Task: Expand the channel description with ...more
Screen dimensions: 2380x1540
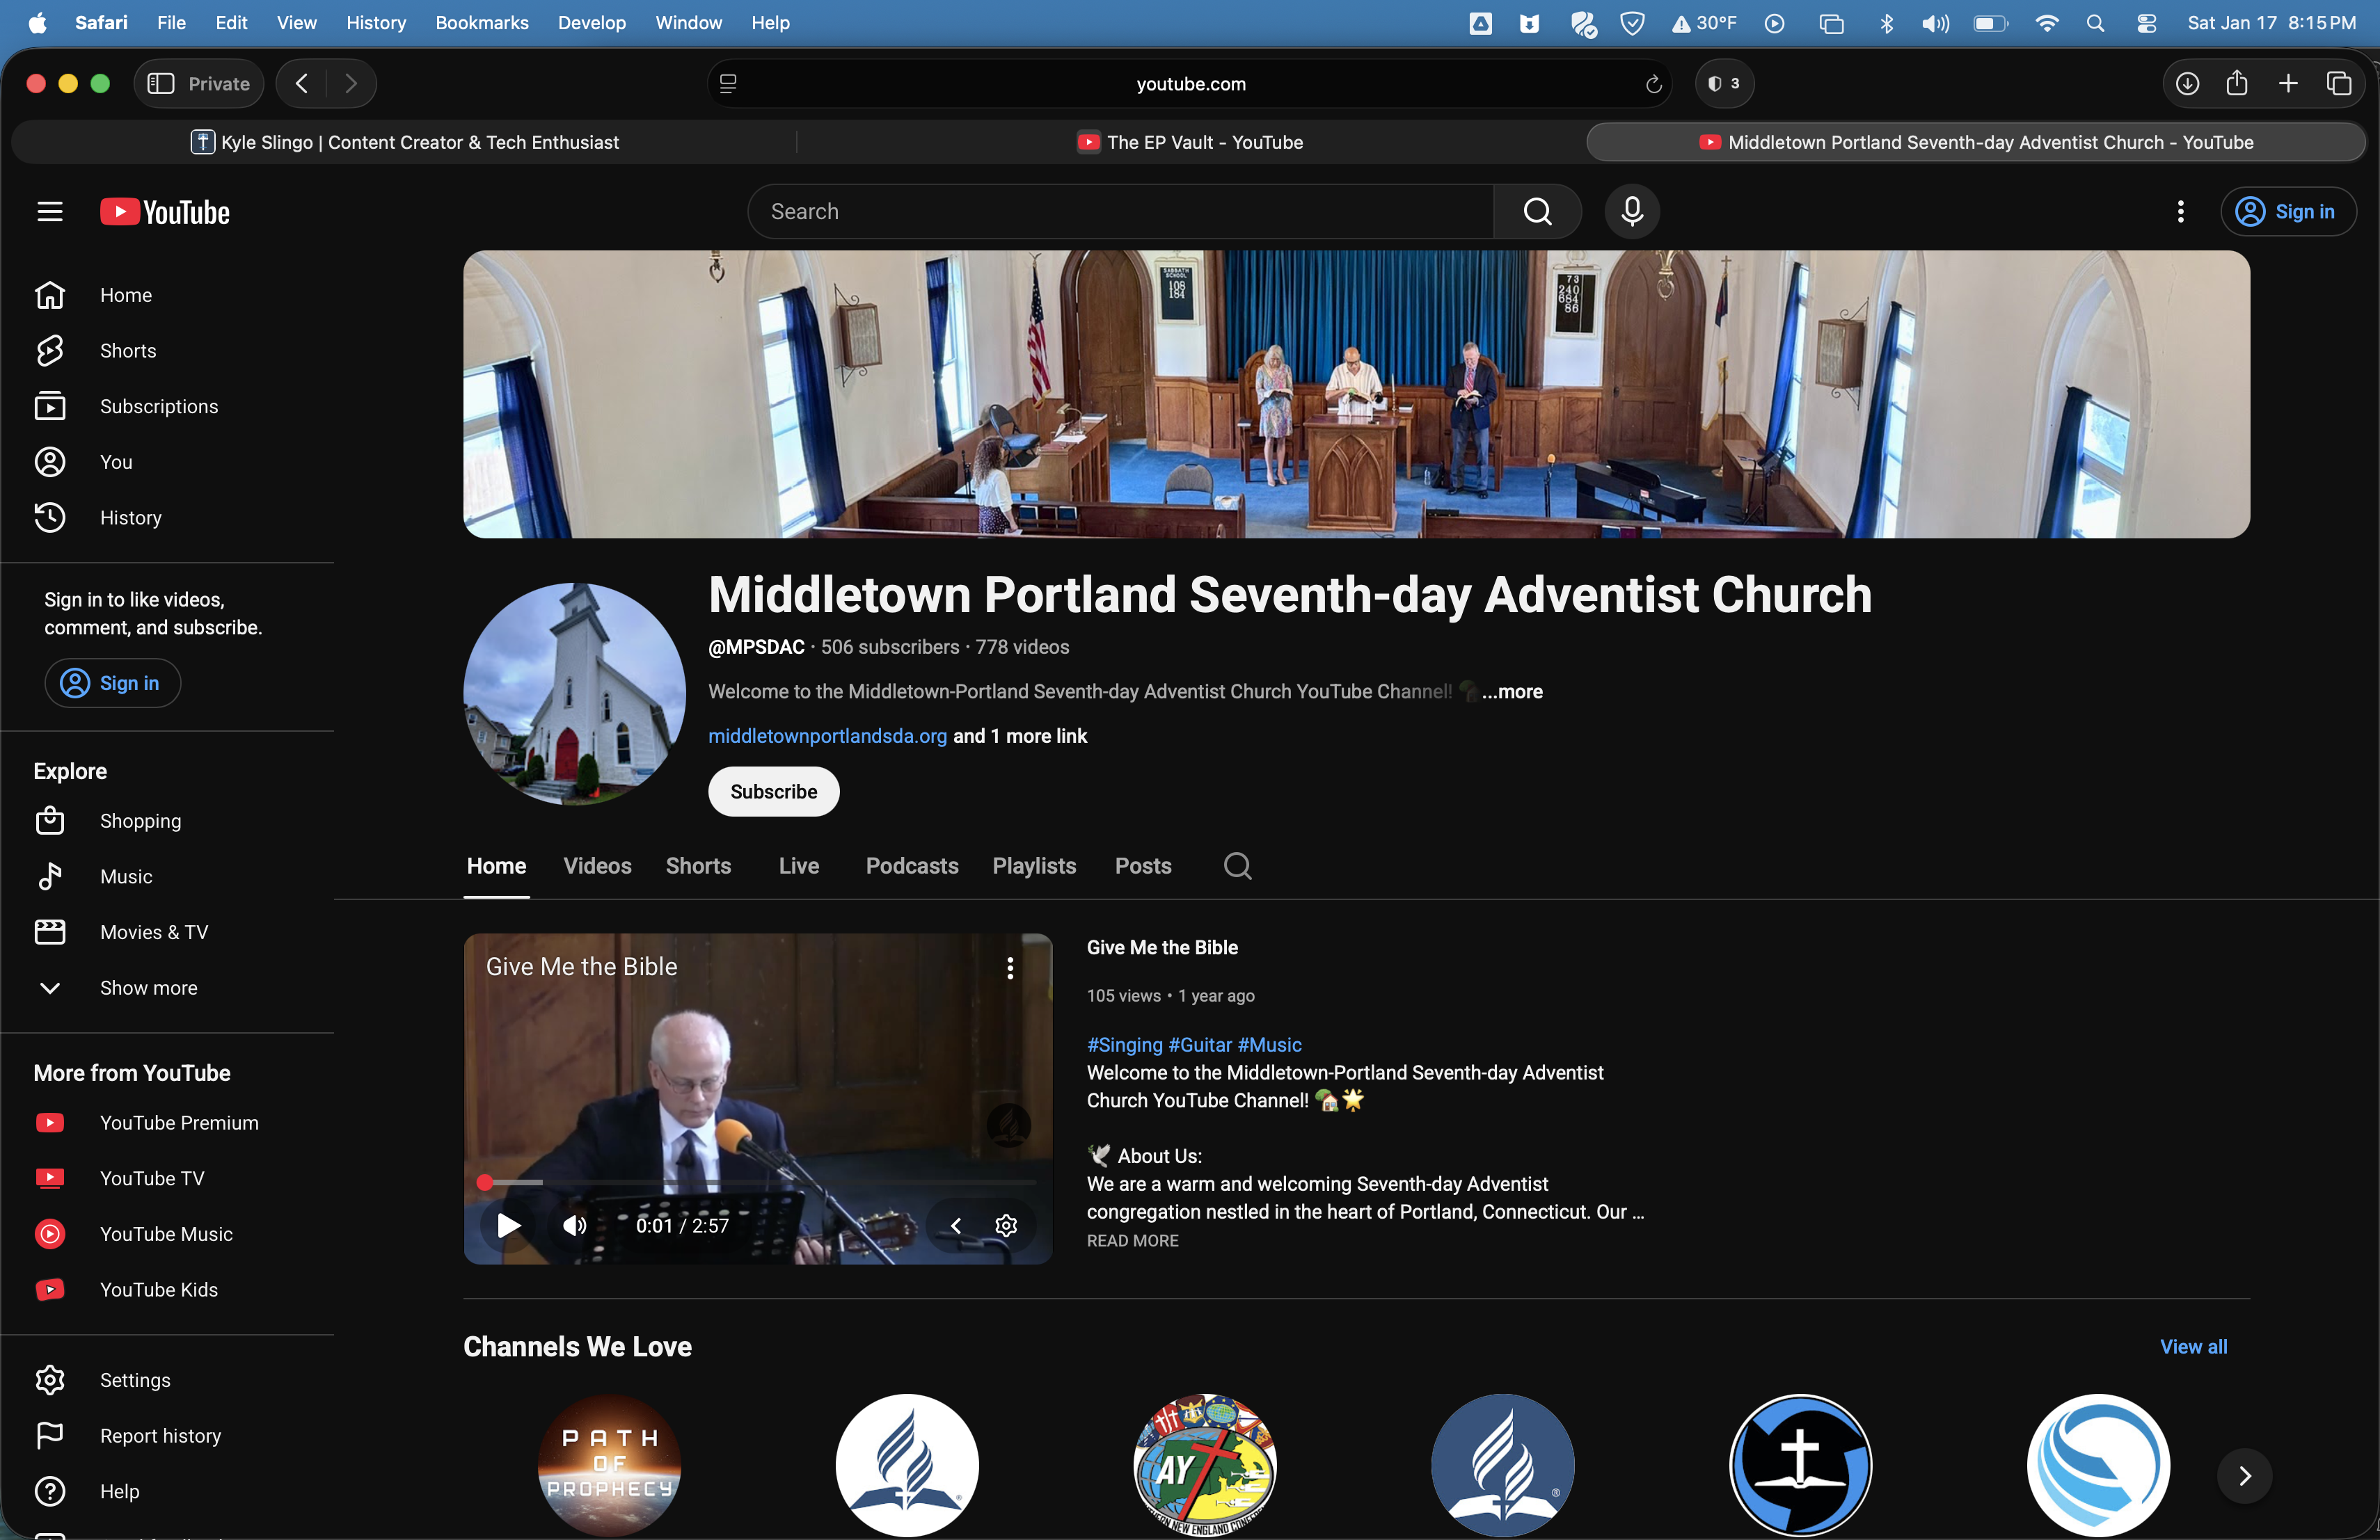Action: [1510, 691]
